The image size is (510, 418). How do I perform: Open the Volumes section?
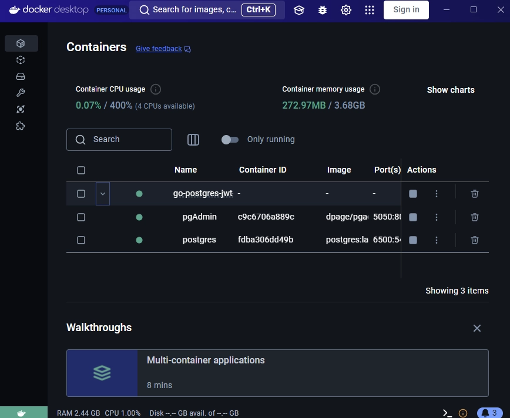(21, 76)
